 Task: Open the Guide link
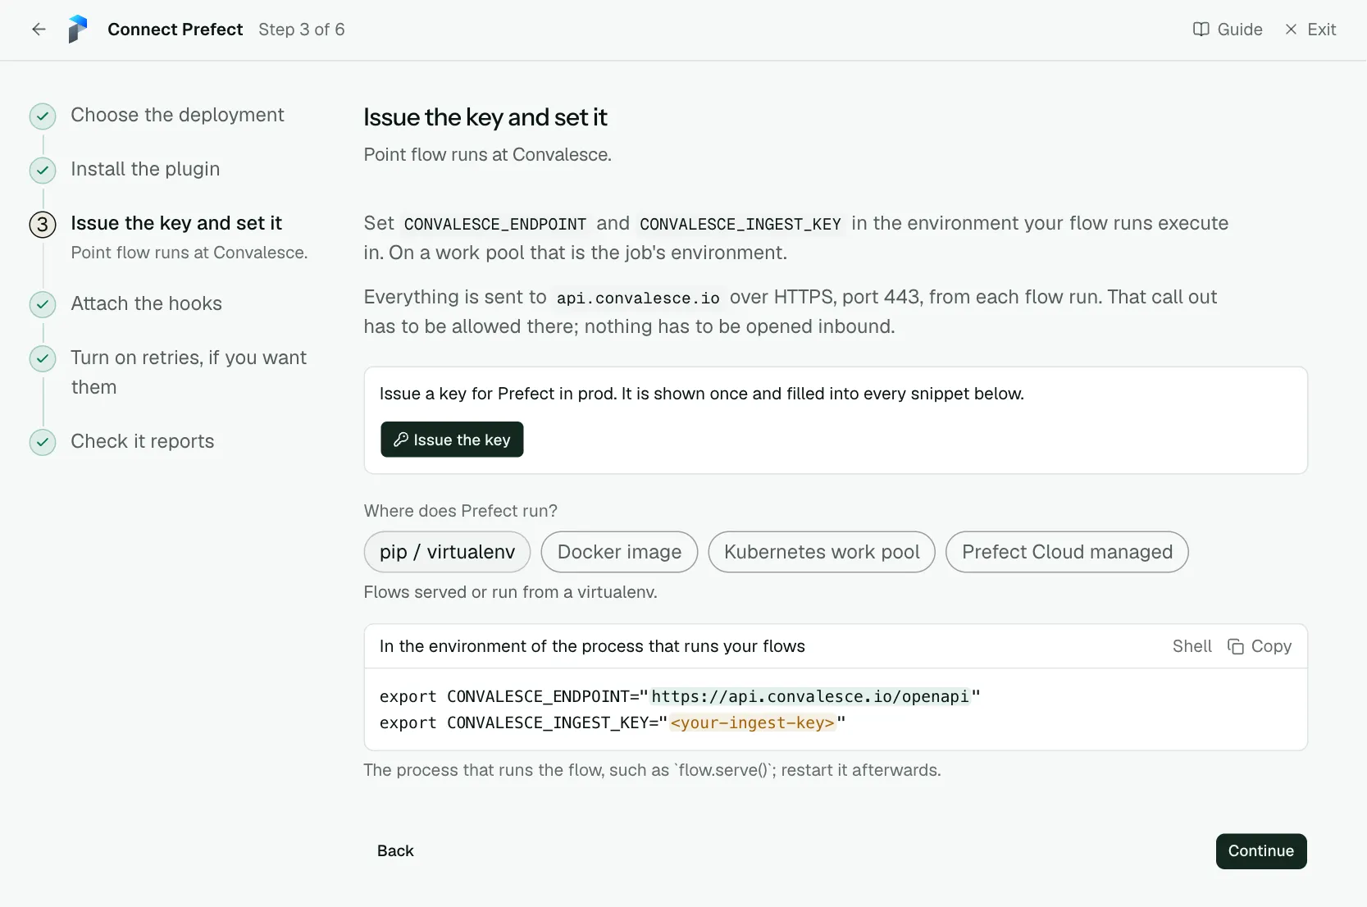(1228, 30)
